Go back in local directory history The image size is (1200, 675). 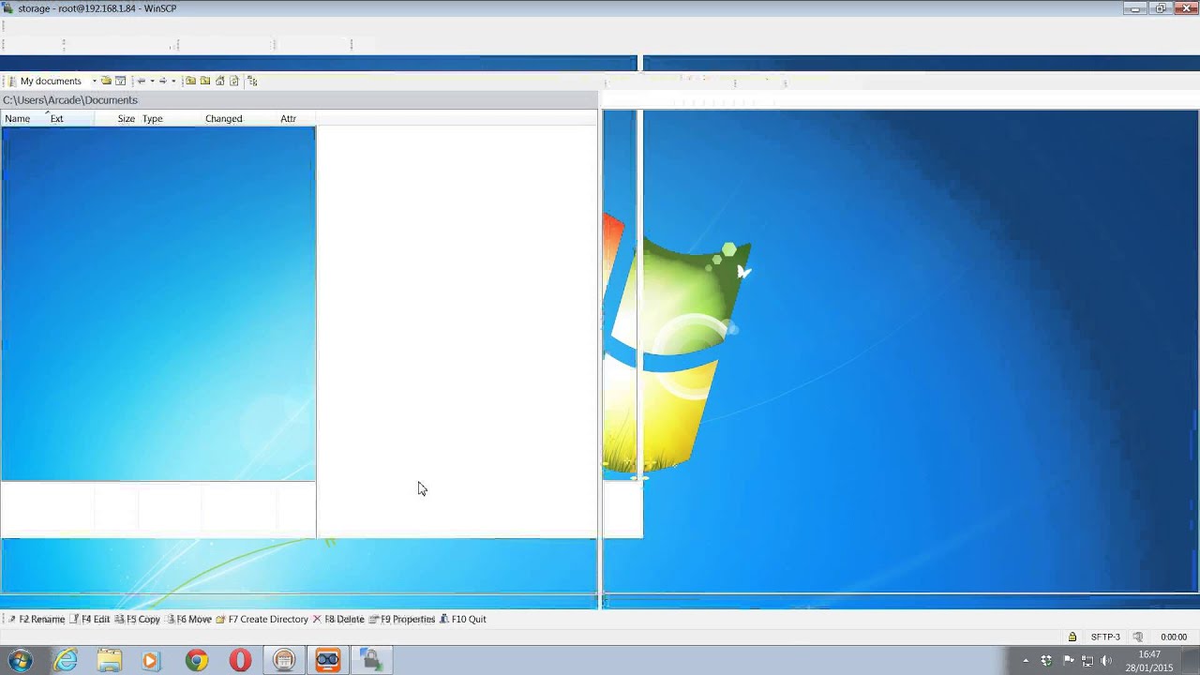(142, 81)
